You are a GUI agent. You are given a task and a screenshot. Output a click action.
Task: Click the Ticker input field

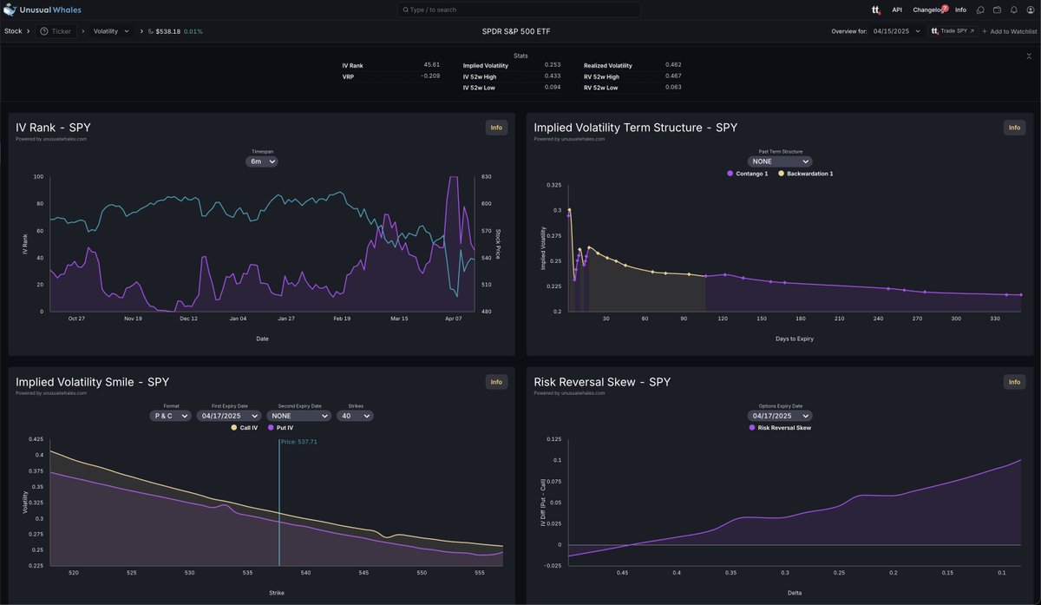coord(56,31)
